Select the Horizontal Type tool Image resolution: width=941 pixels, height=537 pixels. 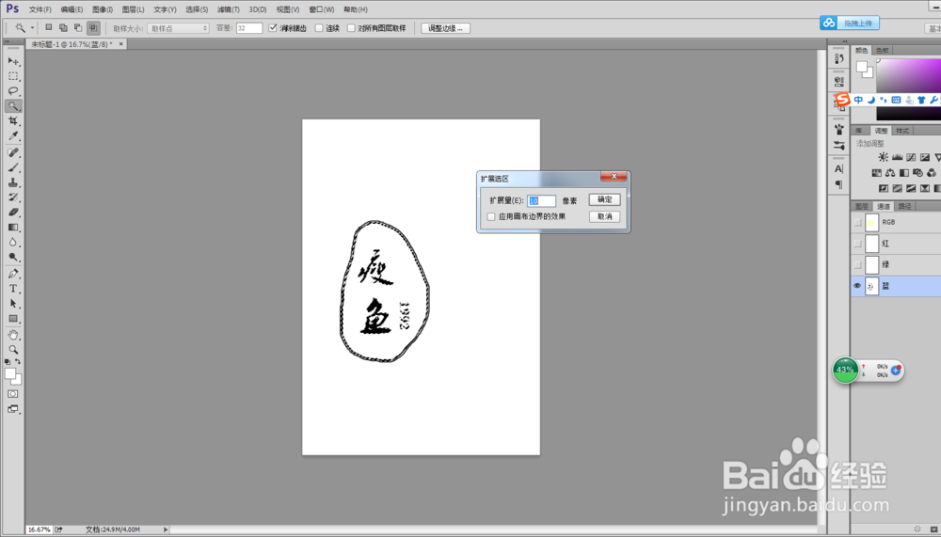click(x=13, y=289)
